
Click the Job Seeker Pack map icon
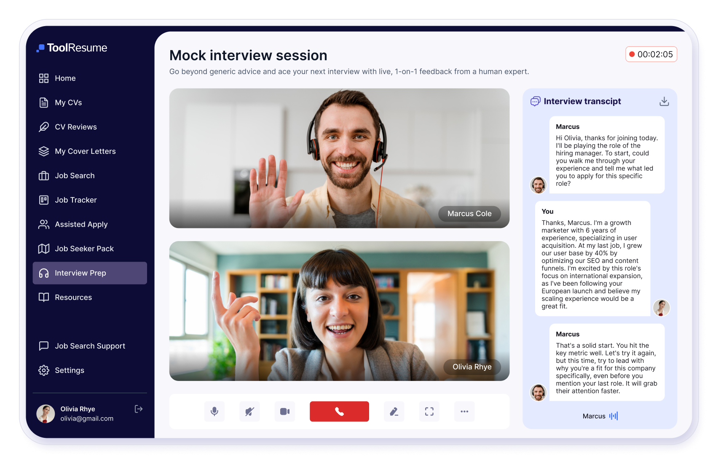tap(44, 249)
